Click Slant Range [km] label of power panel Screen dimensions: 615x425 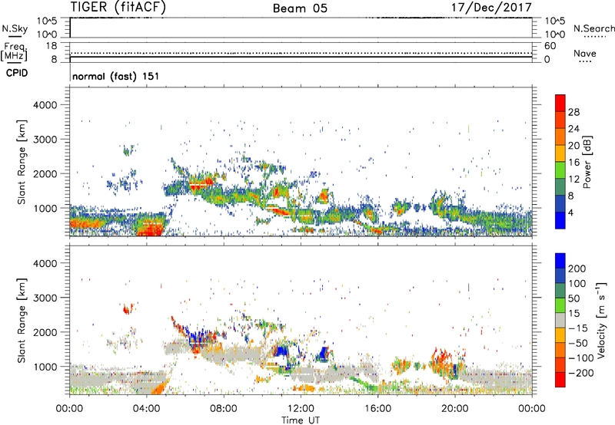coord(22,162)
